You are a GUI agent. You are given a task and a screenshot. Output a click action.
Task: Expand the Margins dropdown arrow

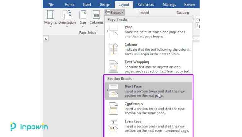pyautogui.click(x=50, y=27)
